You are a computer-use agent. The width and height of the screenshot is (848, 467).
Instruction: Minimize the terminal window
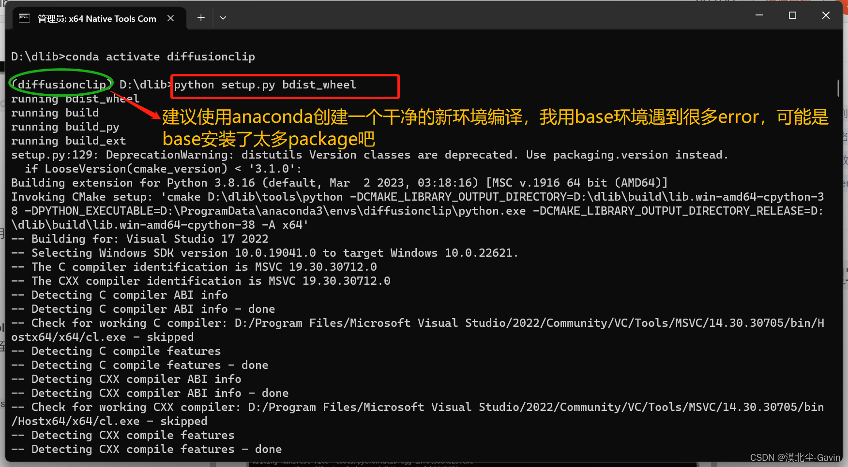(759, 15)
